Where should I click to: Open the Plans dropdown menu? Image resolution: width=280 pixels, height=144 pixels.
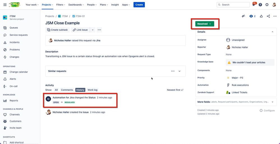[104, 5]
